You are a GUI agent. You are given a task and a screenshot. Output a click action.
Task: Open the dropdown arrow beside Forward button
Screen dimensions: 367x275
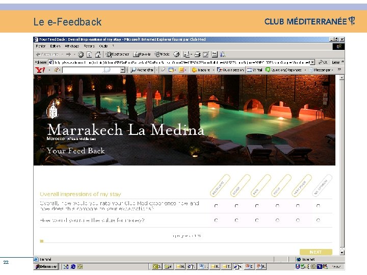(x=74, y=54)
